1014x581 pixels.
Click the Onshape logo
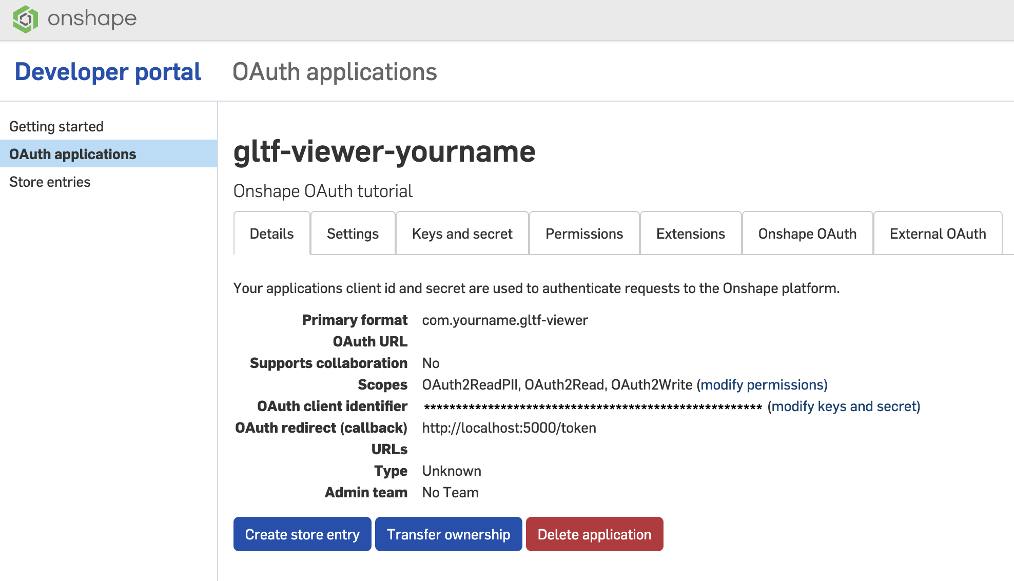[26, 19]
